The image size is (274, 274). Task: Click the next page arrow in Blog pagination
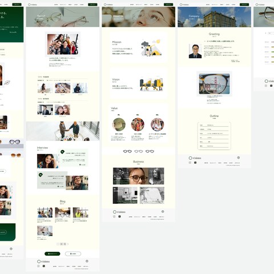tap(68, 244)
